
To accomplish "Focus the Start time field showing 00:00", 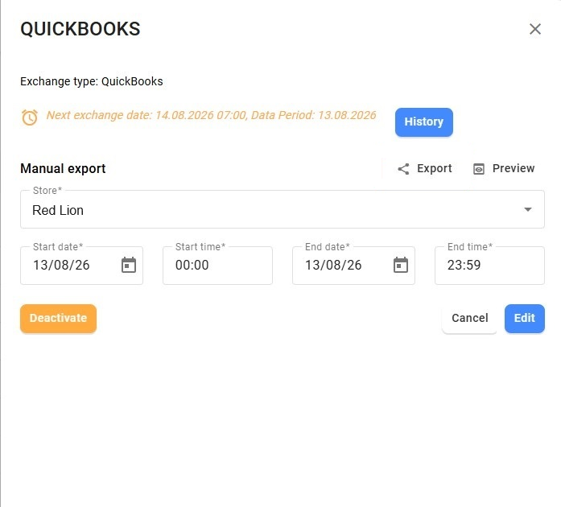I will point(217,266).
